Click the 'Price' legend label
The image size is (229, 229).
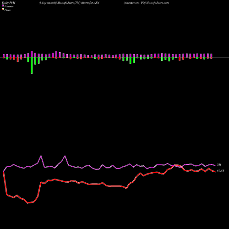[7, 10]
